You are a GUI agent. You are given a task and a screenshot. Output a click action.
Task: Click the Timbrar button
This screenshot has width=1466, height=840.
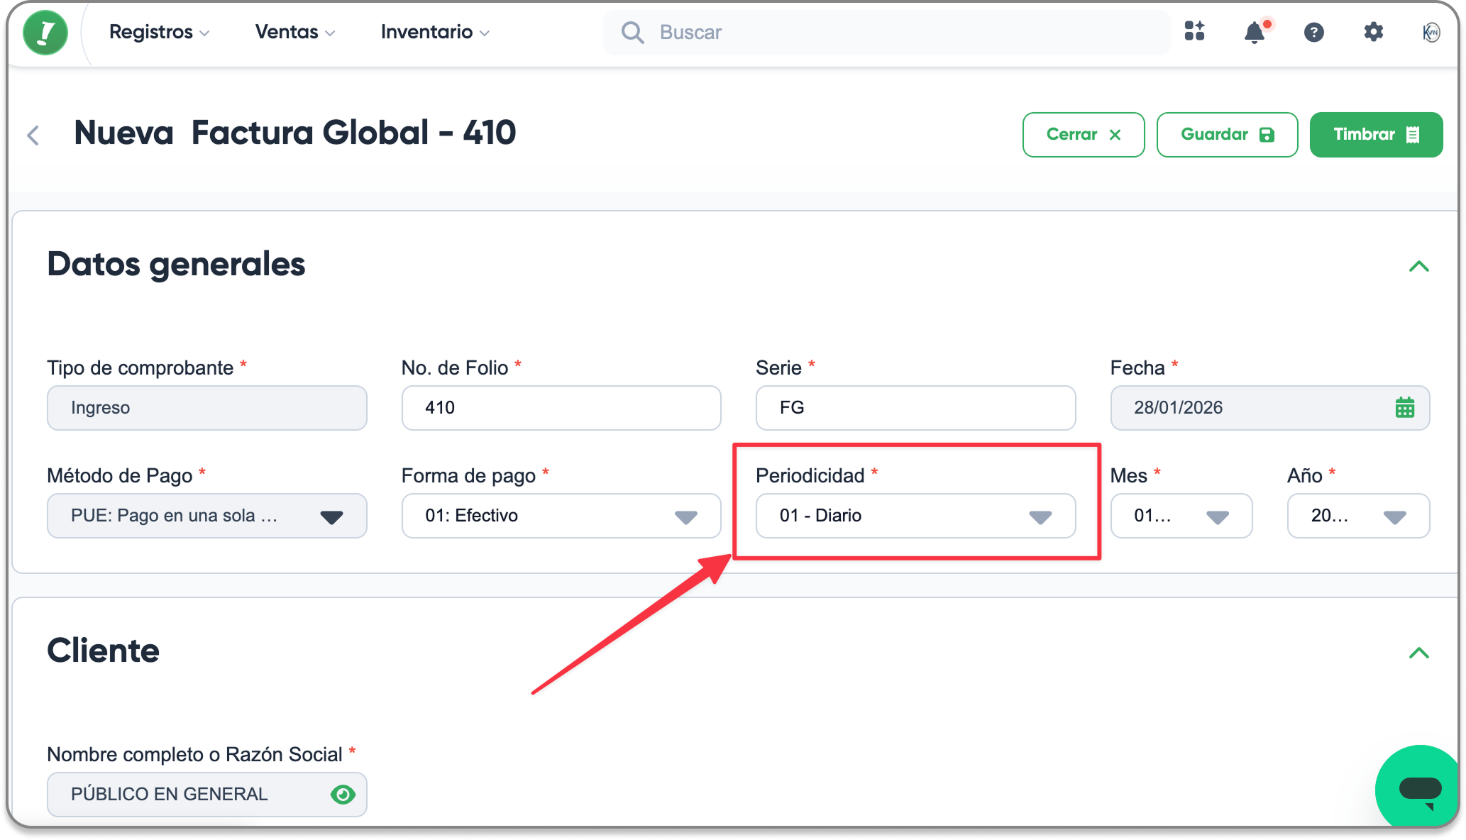click(x=1376, y=135)
